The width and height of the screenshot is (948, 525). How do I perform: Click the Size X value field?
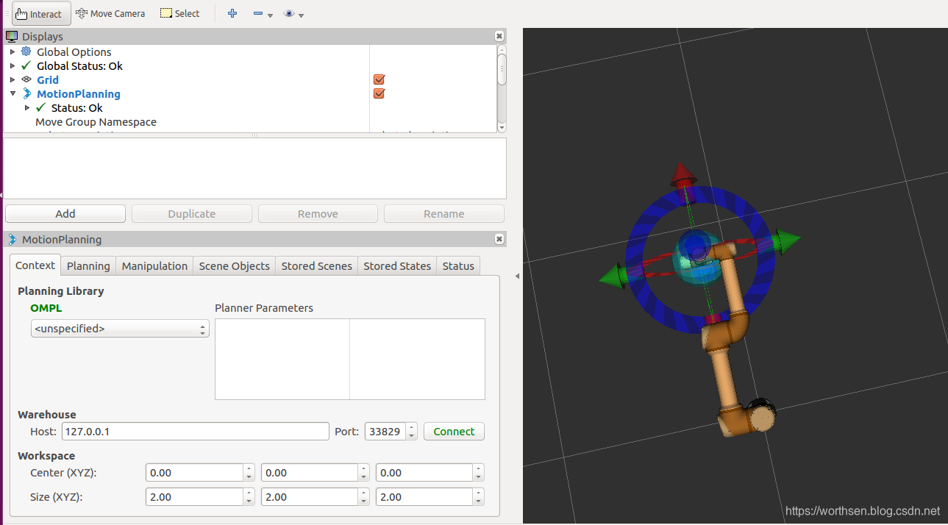point(194,497)
